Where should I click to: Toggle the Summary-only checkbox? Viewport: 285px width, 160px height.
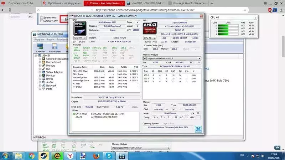(42, 21)
